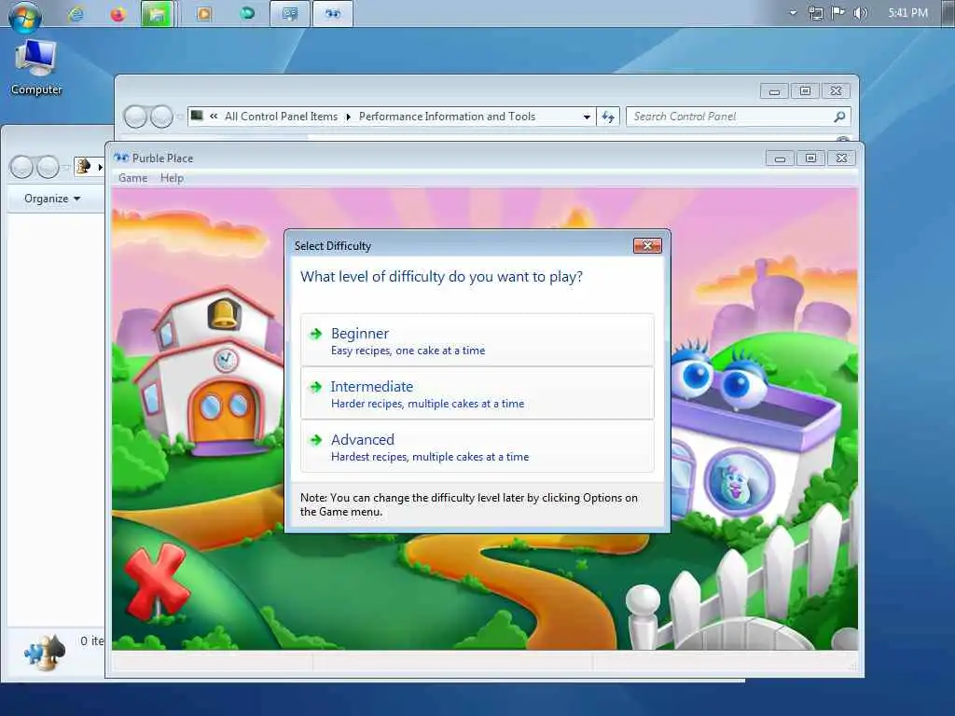Click the Control Panel address bar icon
The image size is (955, 716).
tap(197, 116)
